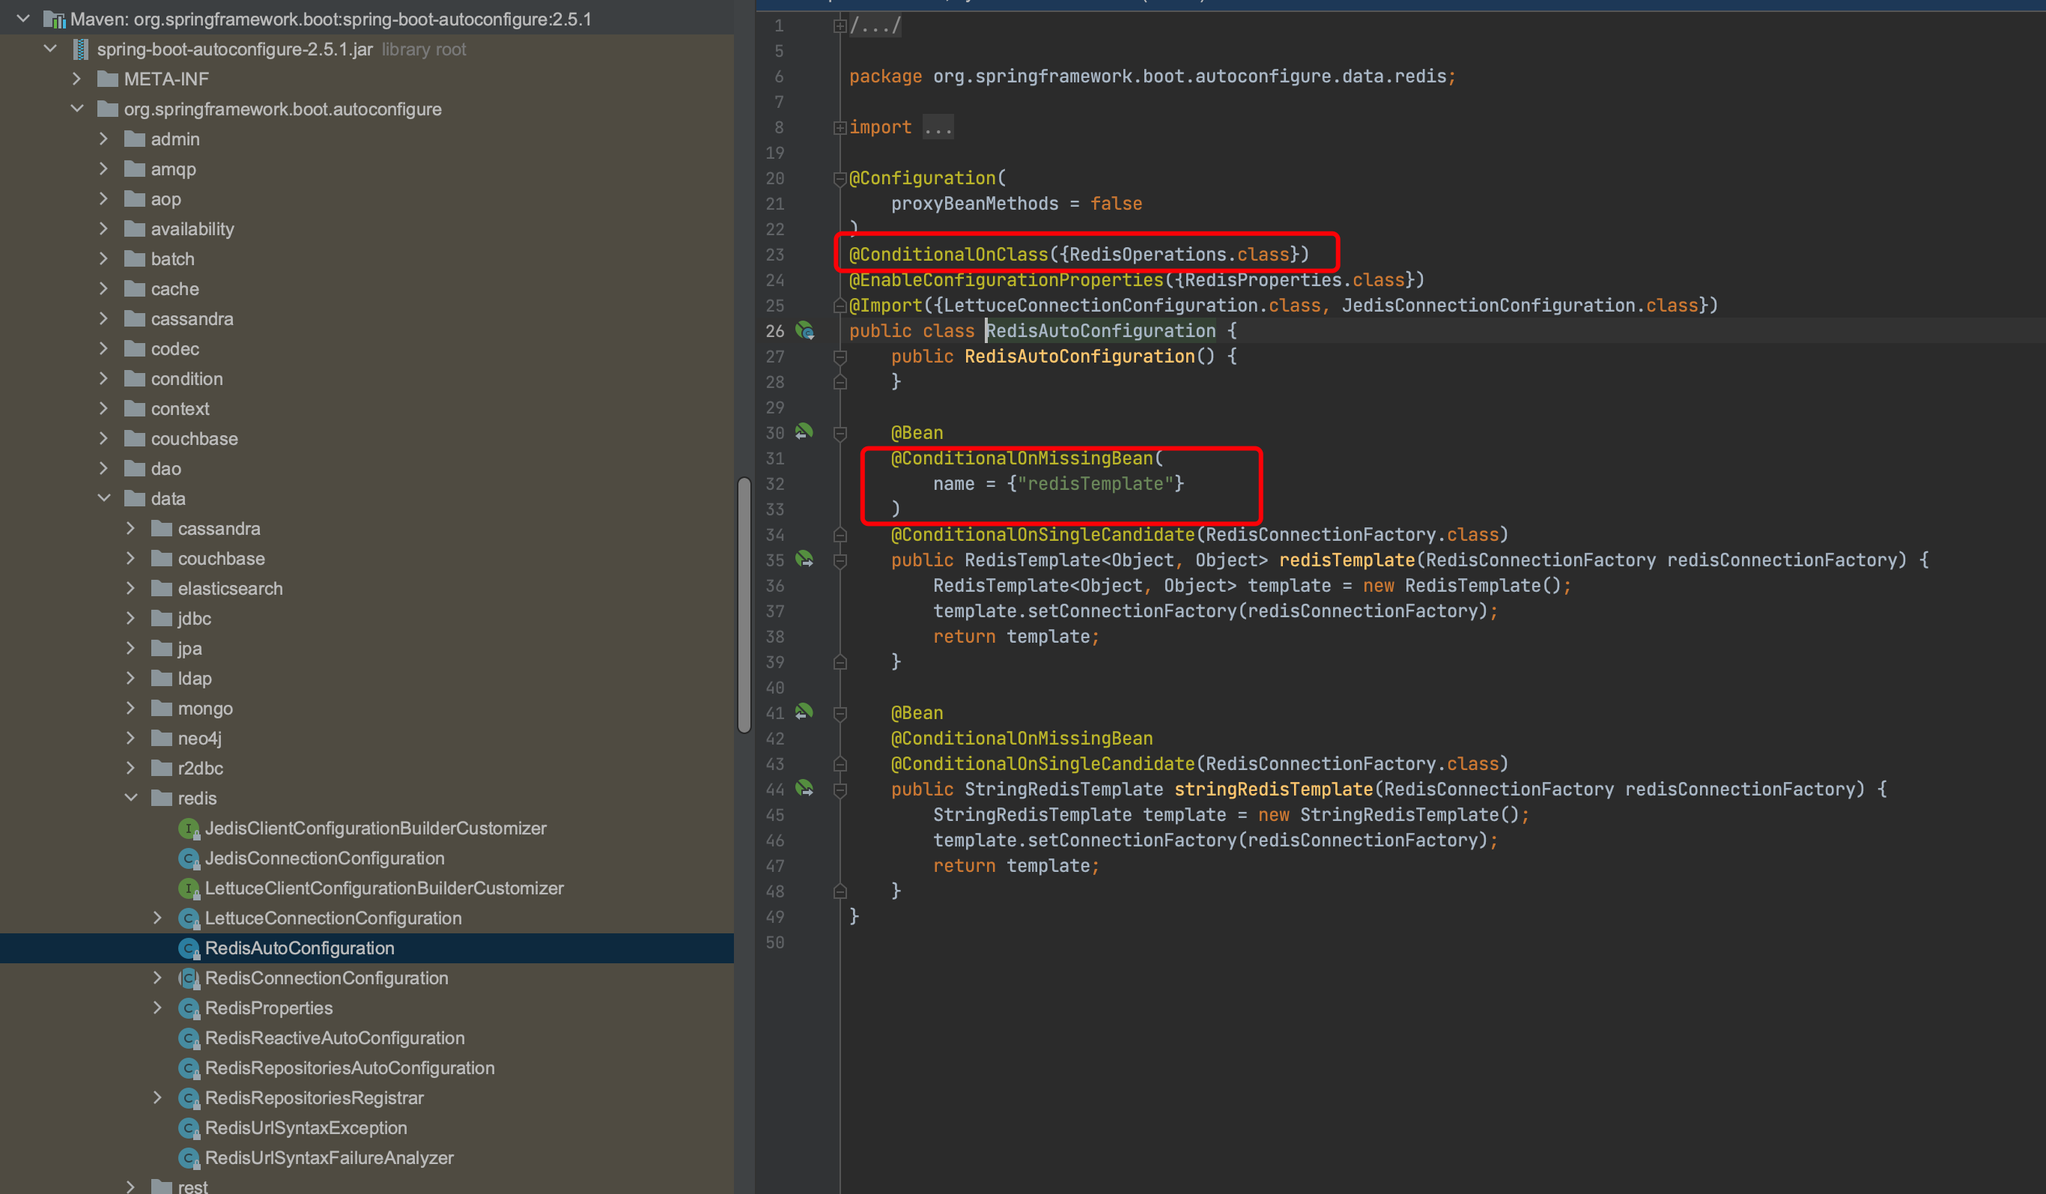Expand the amqp package
Viewport: 2046px width, 1194px height.
click(103, 169)
